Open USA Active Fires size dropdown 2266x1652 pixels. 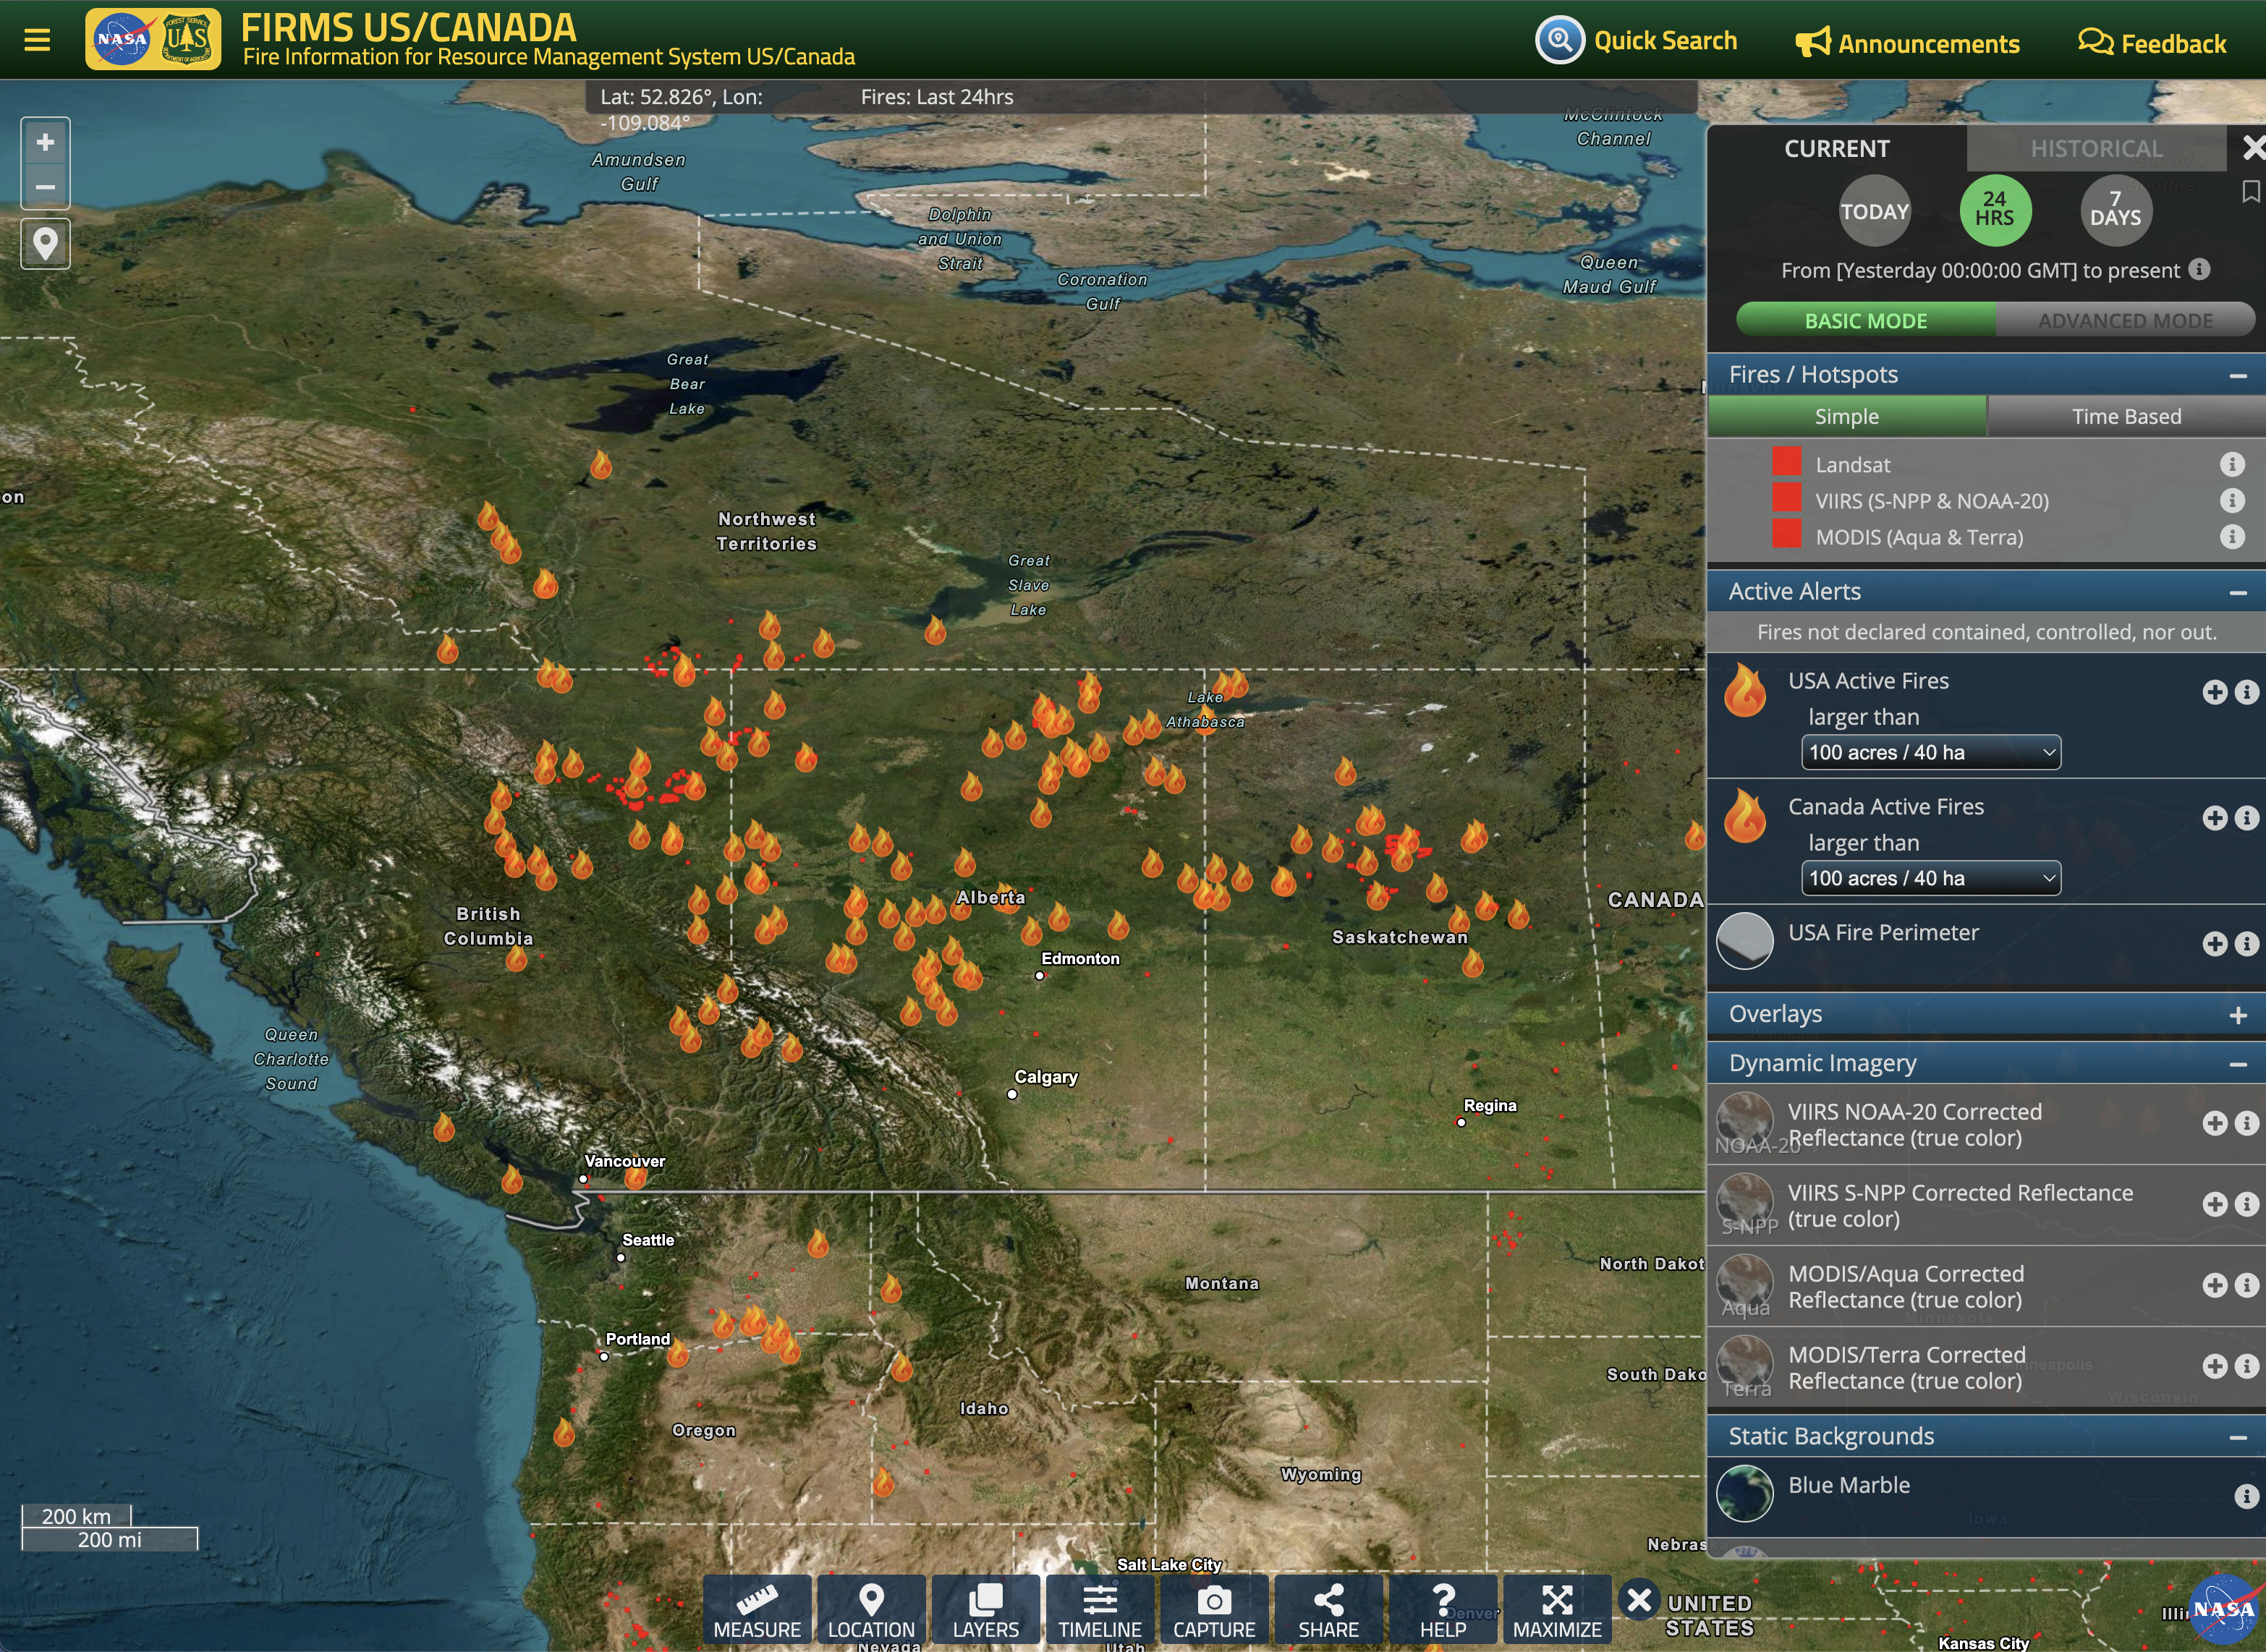pos(1930,752)
